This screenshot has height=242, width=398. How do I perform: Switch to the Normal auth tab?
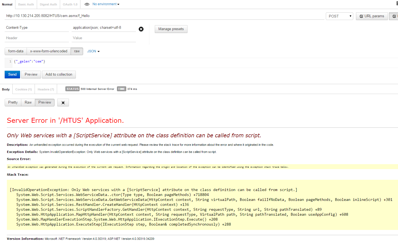(x=7, y=4)
